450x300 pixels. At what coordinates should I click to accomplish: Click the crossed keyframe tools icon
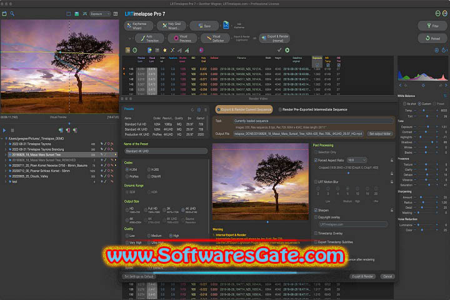click(x=172, y=50)
